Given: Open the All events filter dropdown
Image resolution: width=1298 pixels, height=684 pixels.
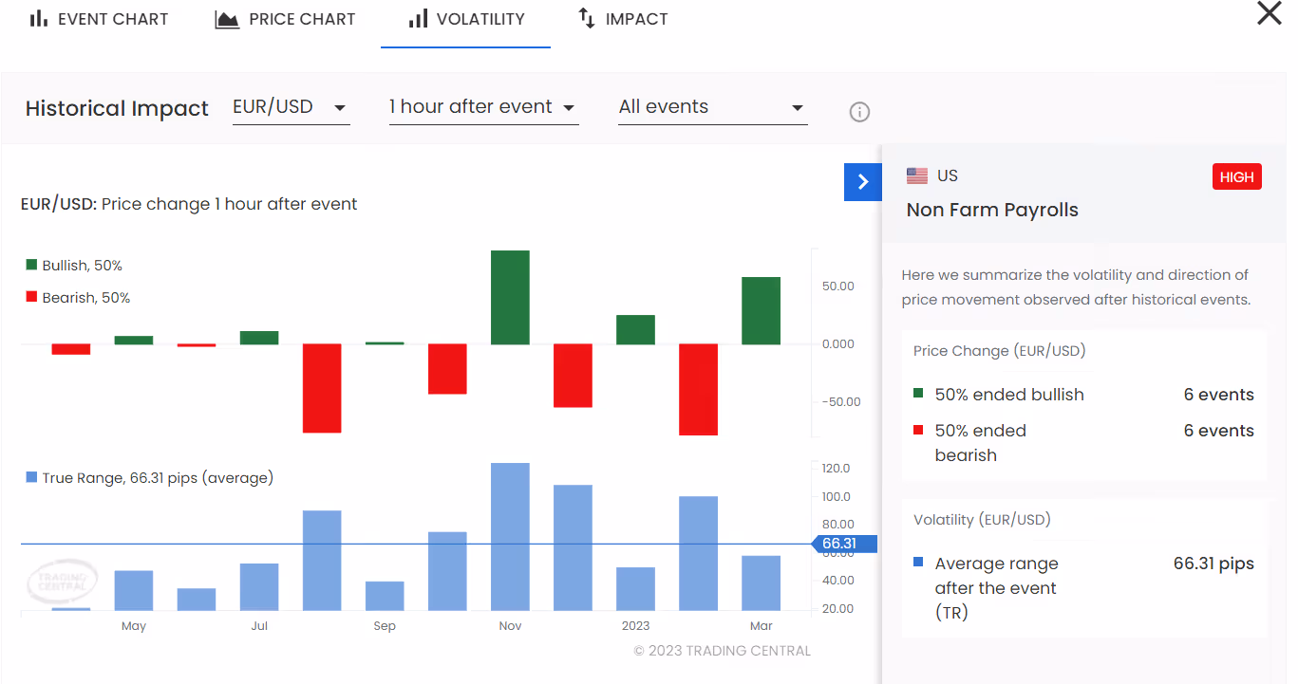Looking at the screenshot, I should (x=712, y=107).
